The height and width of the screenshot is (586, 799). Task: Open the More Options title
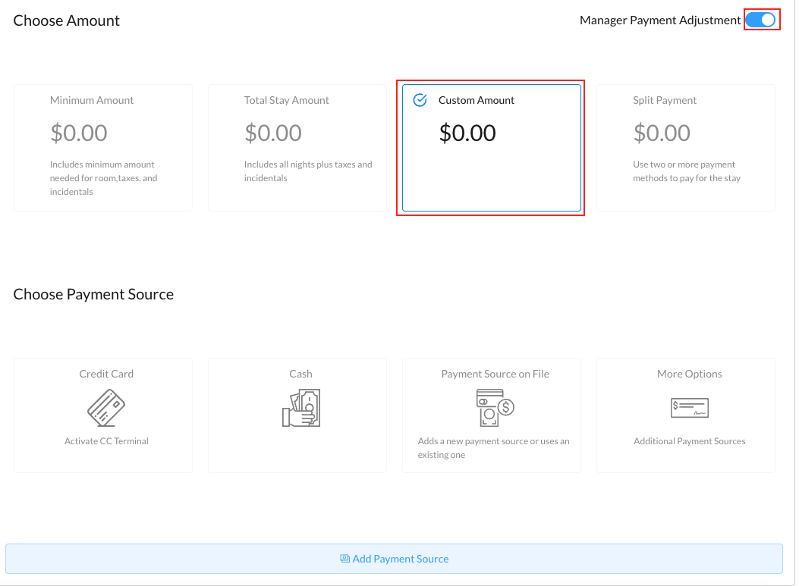(689, 374)
